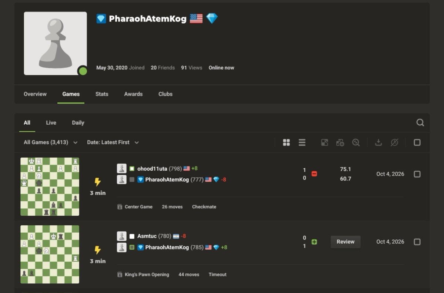Image resolution: width=444 pixels, height=293 pixels.
Task: Click blitz lightning icon for Center Game
Action: point(98,182)
